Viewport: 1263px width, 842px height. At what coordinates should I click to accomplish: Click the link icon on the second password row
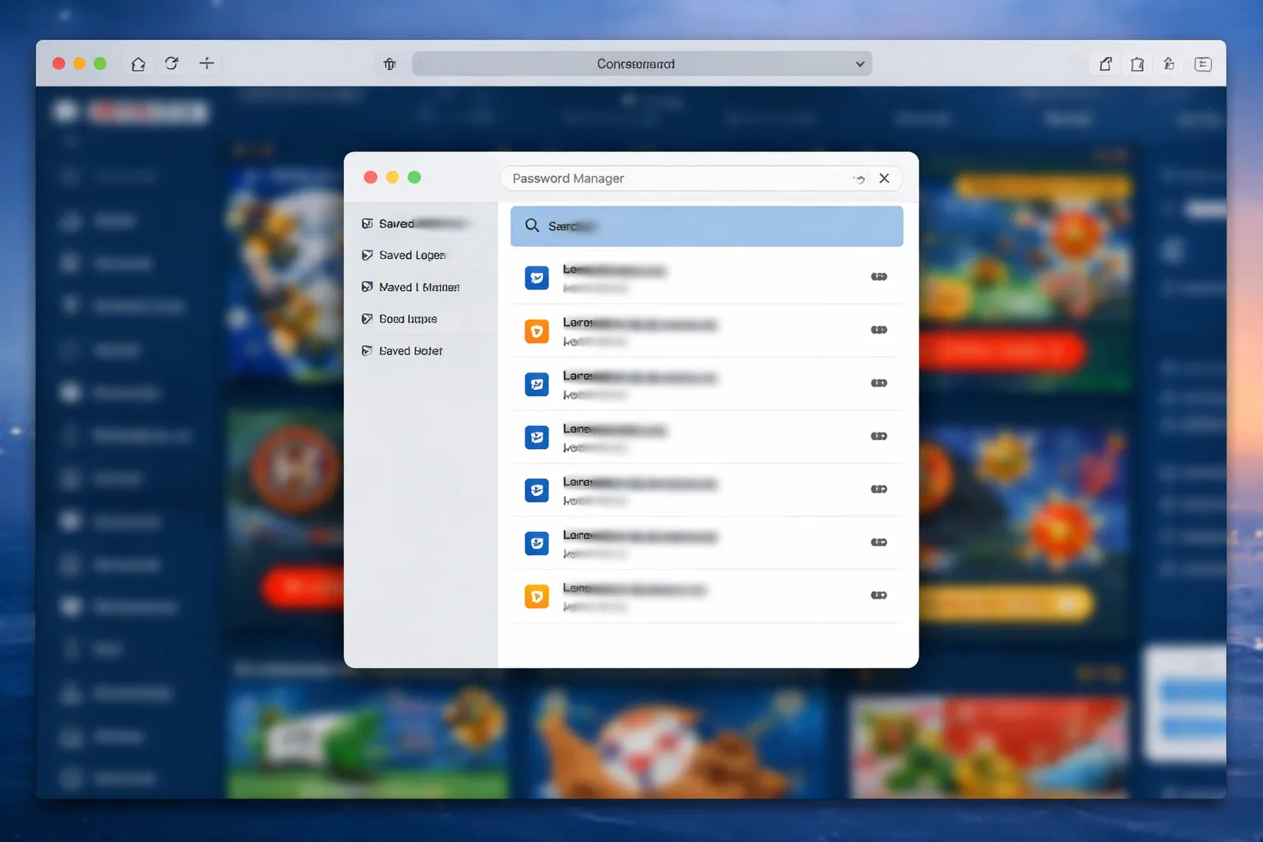879,330
